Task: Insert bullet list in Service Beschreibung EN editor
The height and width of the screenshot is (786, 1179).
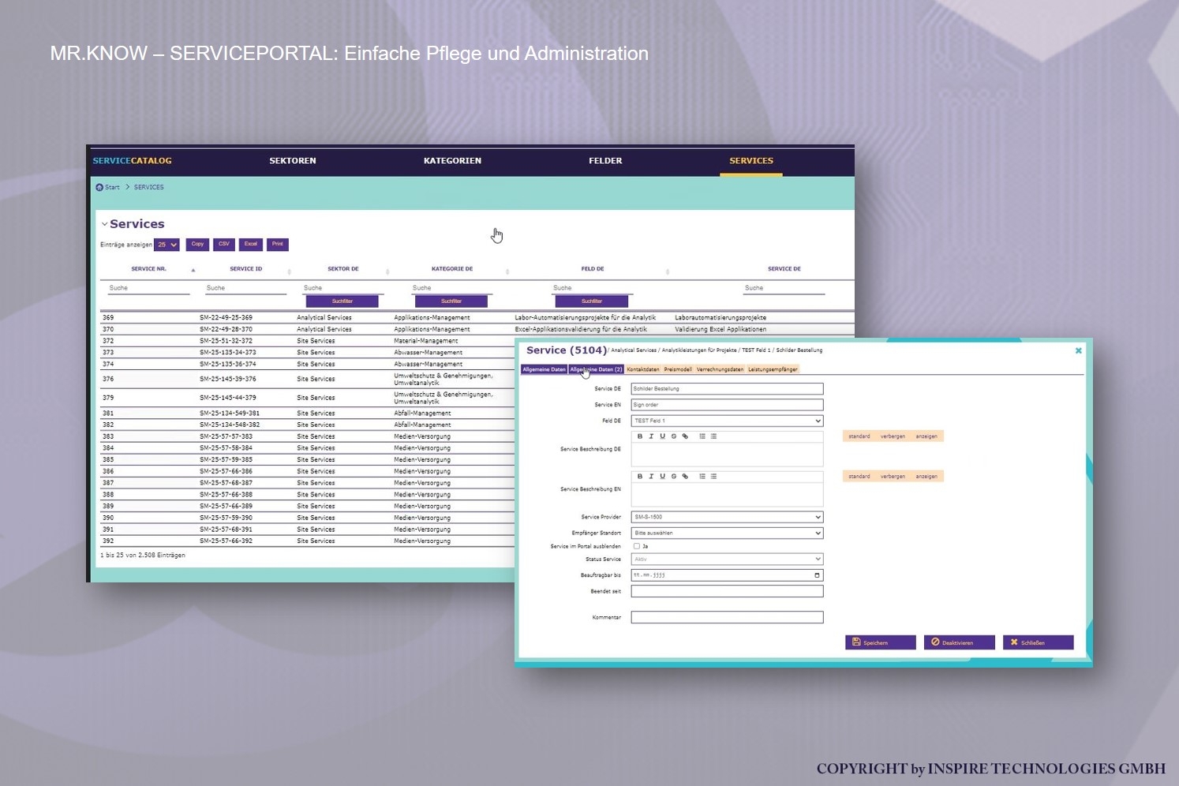Action: 713,477
